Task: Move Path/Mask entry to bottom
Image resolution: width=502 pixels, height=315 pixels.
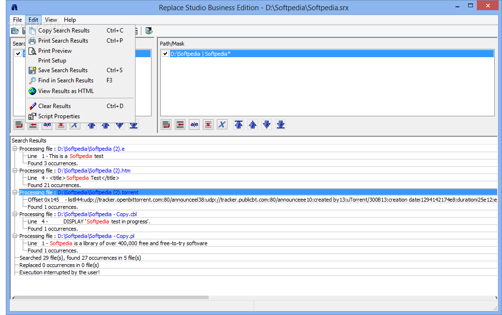Action: (281, 125)
